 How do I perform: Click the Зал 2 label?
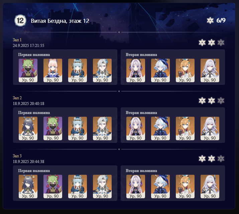17,98
